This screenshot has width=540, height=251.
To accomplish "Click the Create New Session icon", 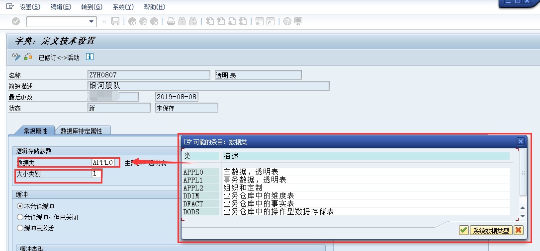I will pyautogui.click(x=260, y=22).
